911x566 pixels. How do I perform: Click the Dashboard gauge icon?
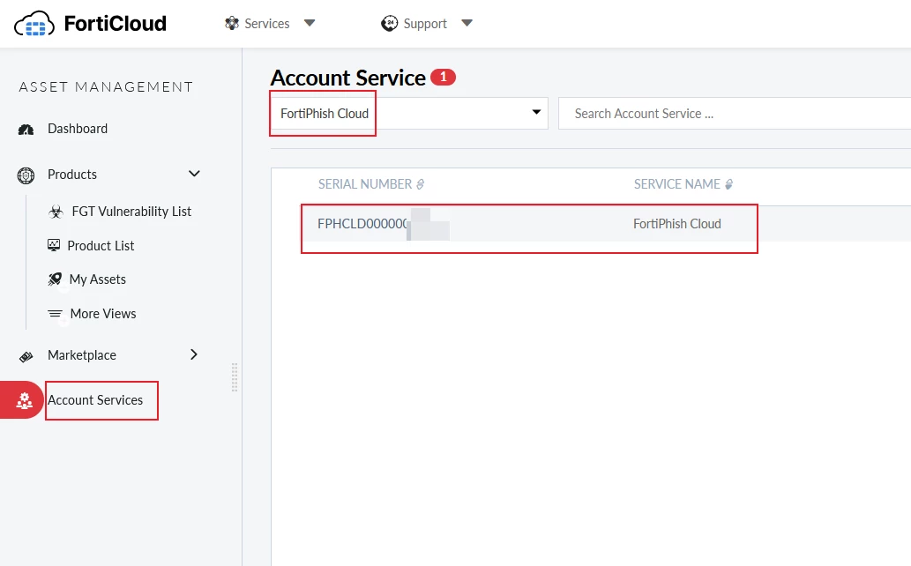point(26,129)
